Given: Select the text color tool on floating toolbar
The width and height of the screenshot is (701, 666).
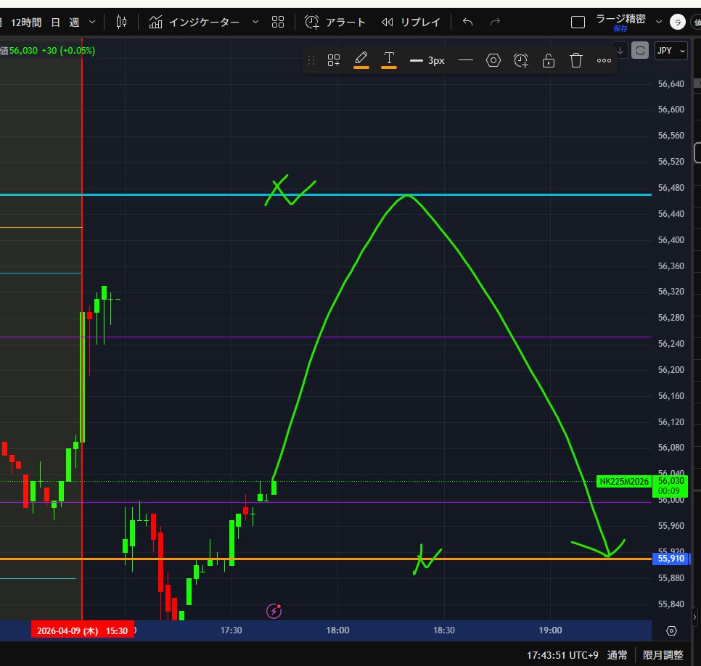Looking at the screenshot, I should pos(389,58).
